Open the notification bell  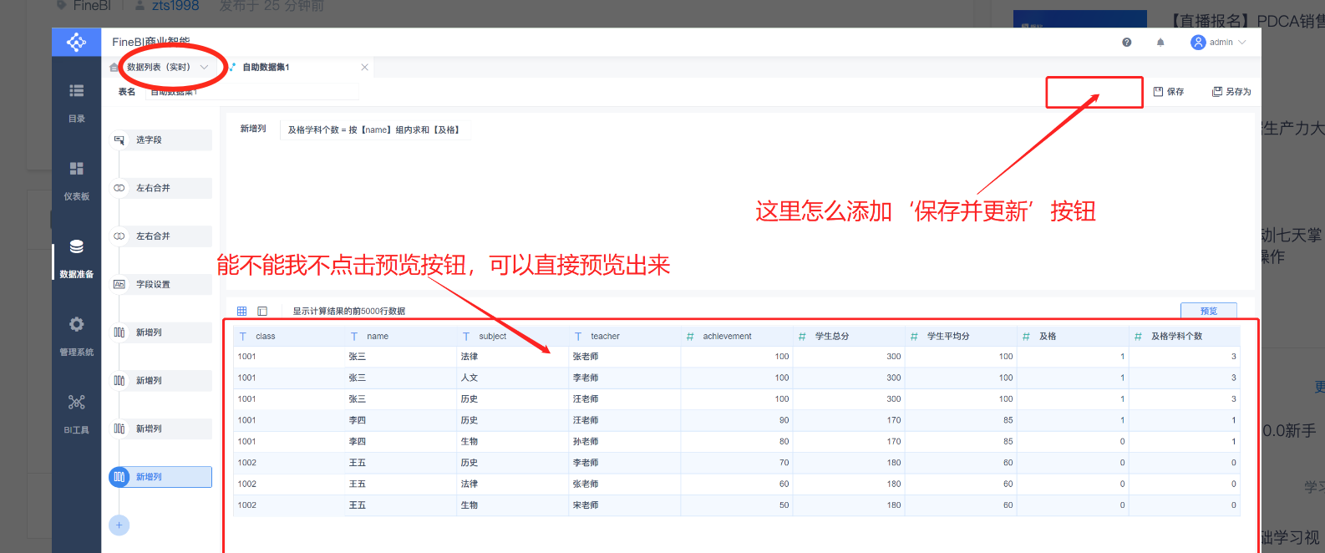click(1160, 42)
